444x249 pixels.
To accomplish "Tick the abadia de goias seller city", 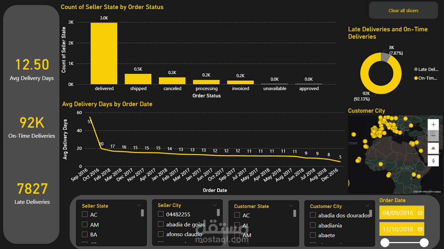I will (x=161, y=224).
